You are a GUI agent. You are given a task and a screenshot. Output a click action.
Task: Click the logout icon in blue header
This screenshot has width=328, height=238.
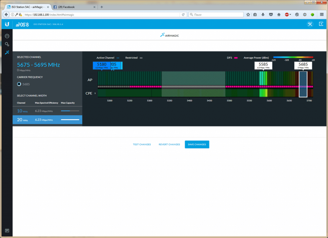coord(321,24)
